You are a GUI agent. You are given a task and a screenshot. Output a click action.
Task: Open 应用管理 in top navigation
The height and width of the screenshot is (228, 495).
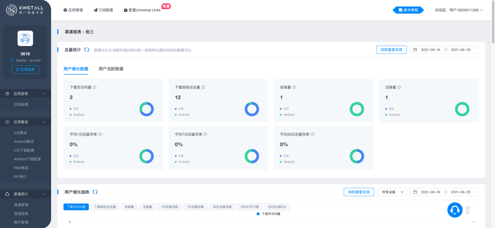click(73, 10)
